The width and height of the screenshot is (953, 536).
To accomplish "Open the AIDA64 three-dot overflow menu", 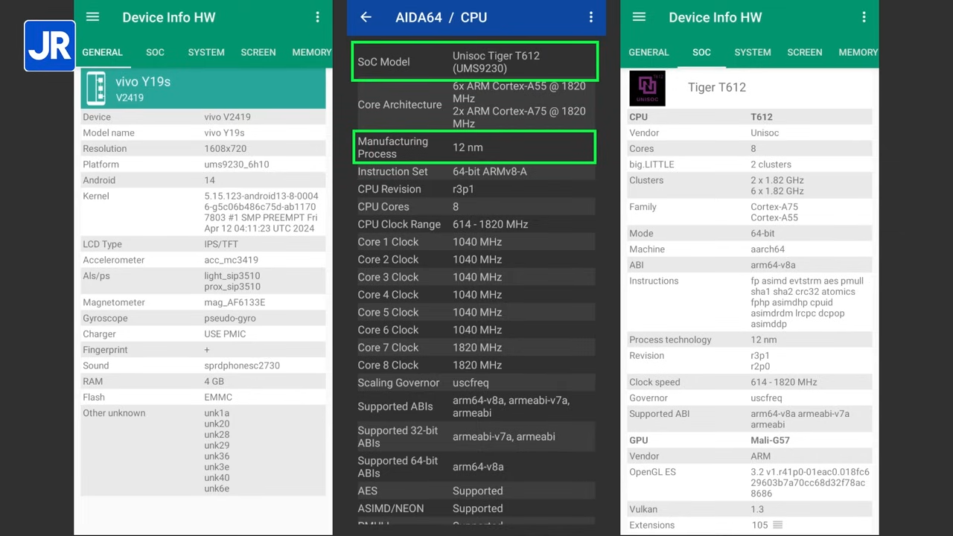I will (591, 17).
